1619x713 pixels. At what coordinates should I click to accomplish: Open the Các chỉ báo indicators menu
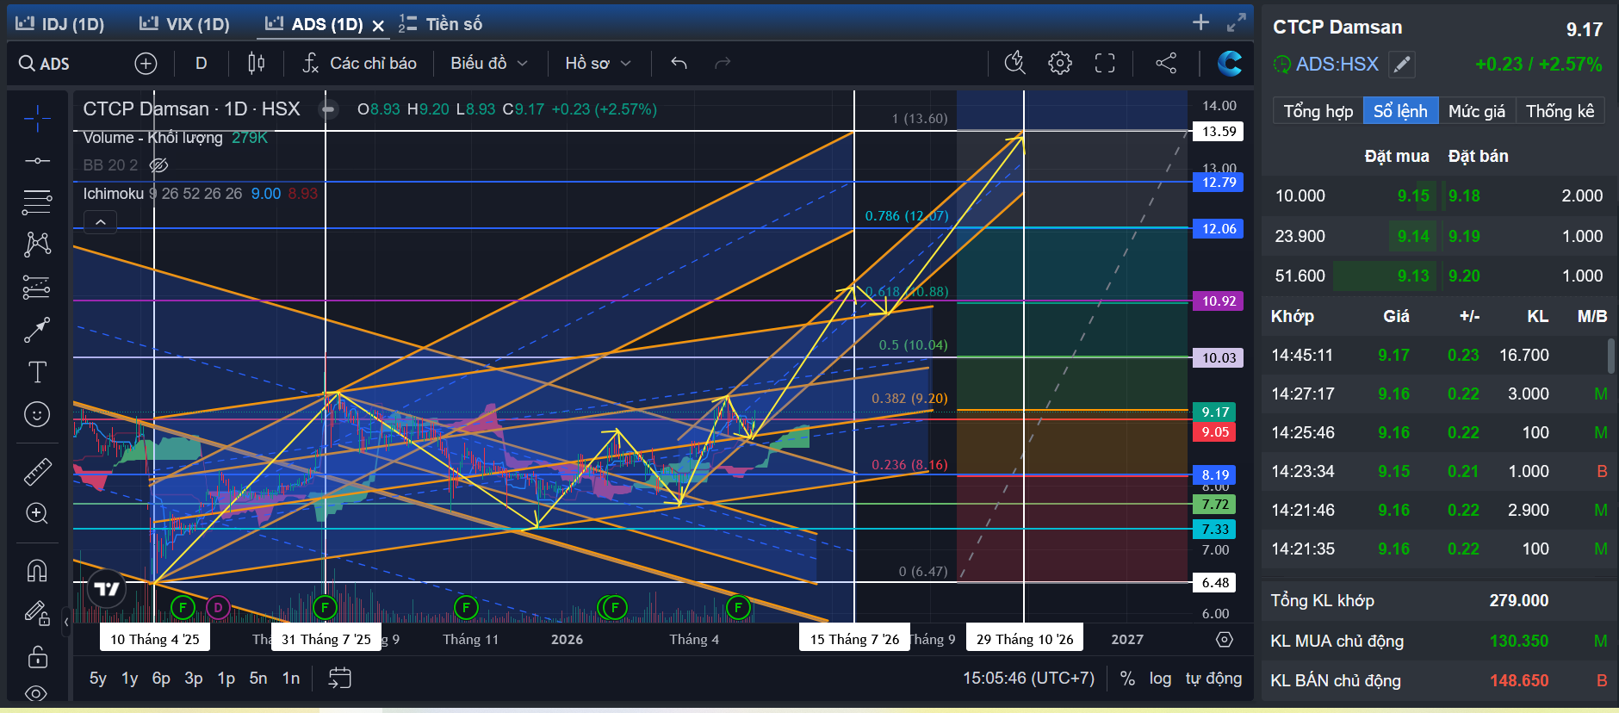pyautogui.click(x=359, y=63)
